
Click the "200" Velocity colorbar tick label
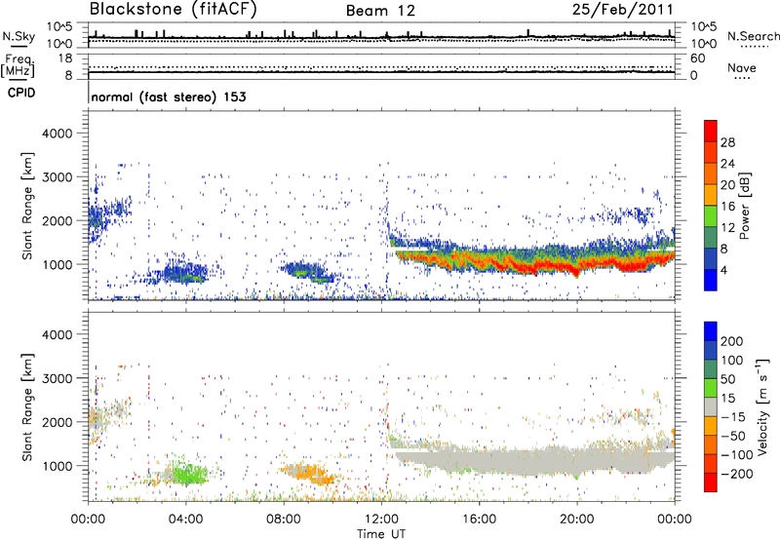point(732,341)
